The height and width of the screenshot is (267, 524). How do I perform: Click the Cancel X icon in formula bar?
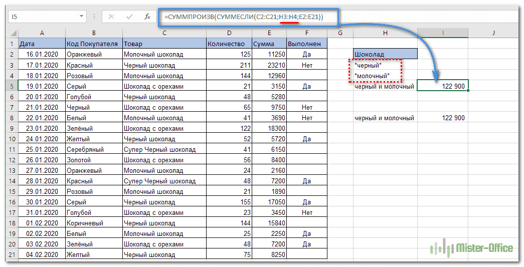point(111,17)
